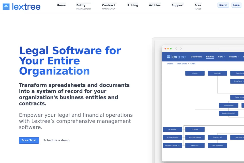Viewport: 244px width, 163px height.
Task: Click the Search button
Action: tap(223, 5)
